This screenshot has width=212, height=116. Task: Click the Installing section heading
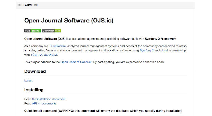pos(34,90)
